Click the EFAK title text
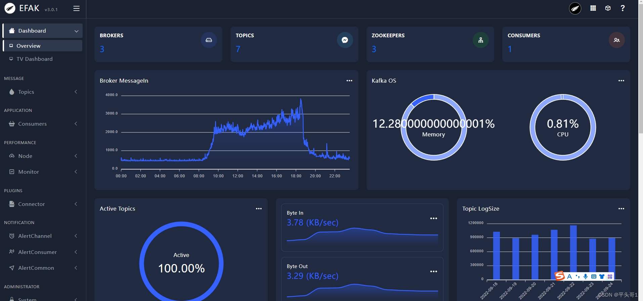This screenshot has height=301, width=643. (29, 8)
